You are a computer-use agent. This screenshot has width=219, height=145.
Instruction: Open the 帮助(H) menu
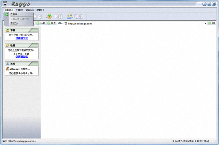(x=40, y=10)
